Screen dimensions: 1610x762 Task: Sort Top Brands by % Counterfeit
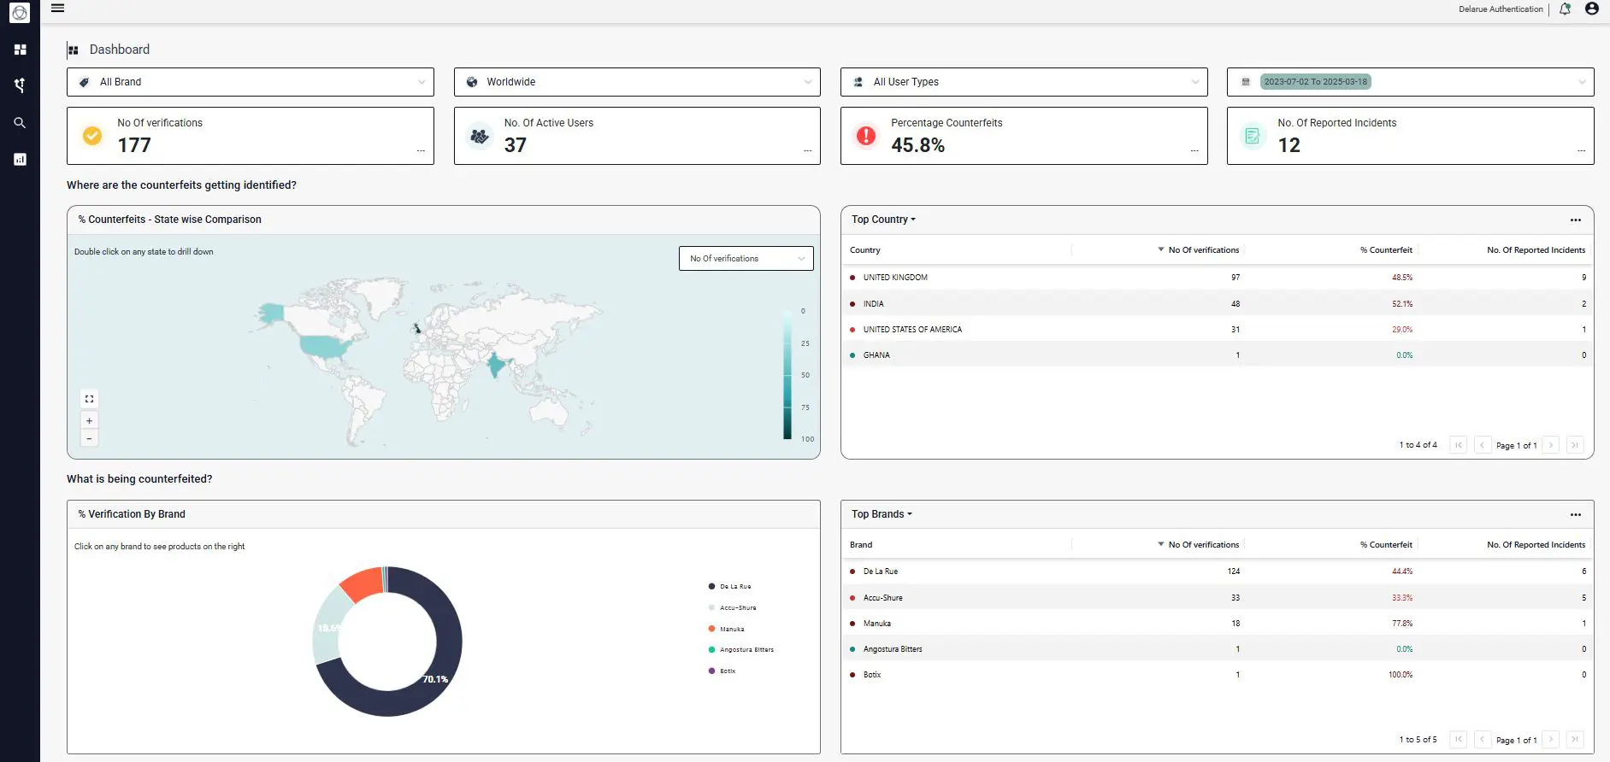[x=1386, y=545]
